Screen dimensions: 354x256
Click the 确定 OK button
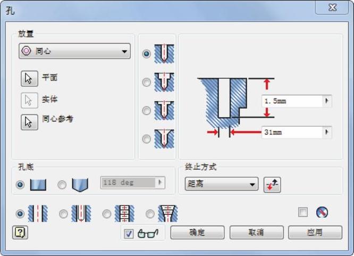pyautogui.click(x=197, y=232)
